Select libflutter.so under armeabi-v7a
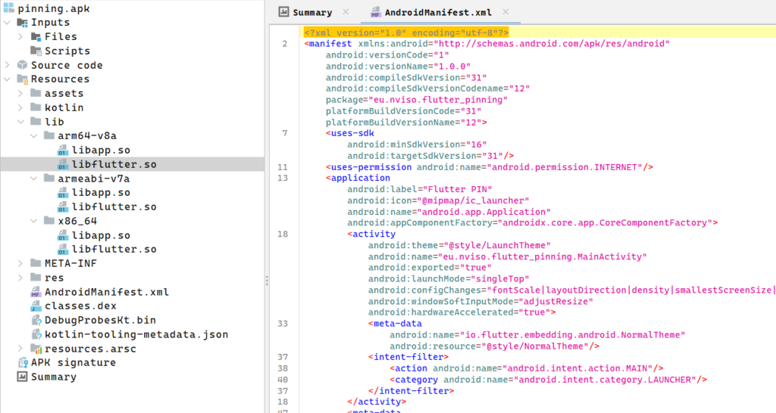The image size is (776, 413). tap(114, 206)
